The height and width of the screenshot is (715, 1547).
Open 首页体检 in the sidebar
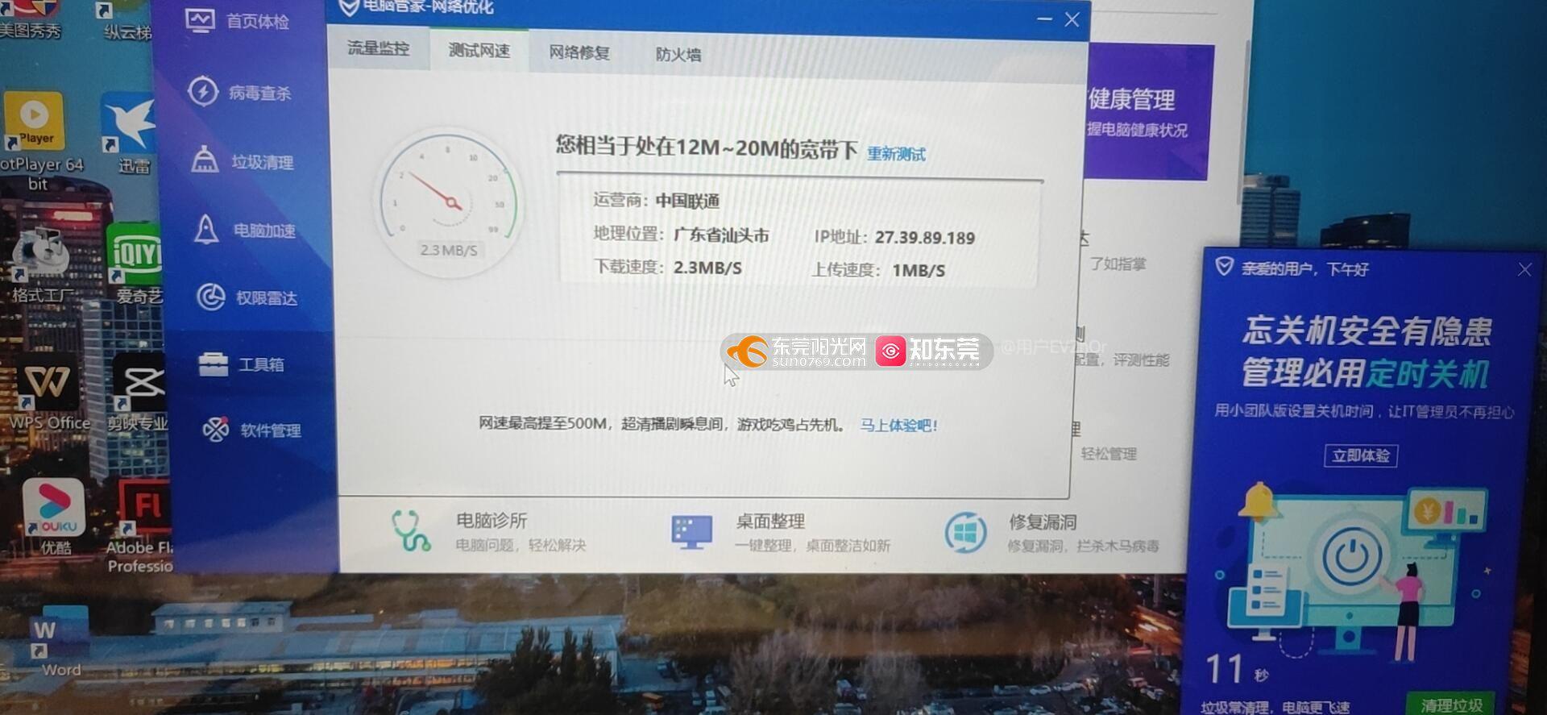pos(238,20)
